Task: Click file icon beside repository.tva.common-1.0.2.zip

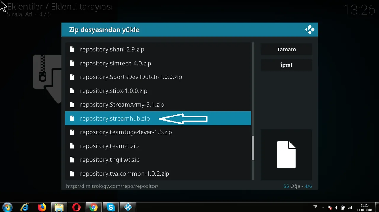Action: (72, 174)
